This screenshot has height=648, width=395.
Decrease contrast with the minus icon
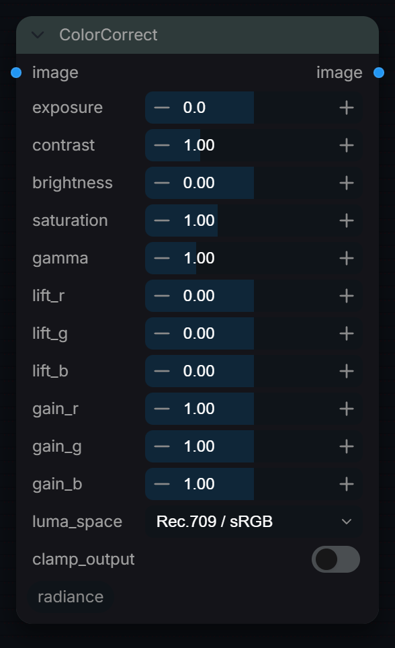click(162, 145)
